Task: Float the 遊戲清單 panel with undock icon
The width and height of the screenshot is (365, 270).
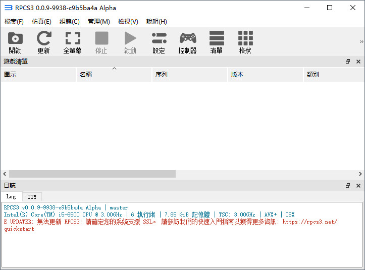Action: pos(348,62)
